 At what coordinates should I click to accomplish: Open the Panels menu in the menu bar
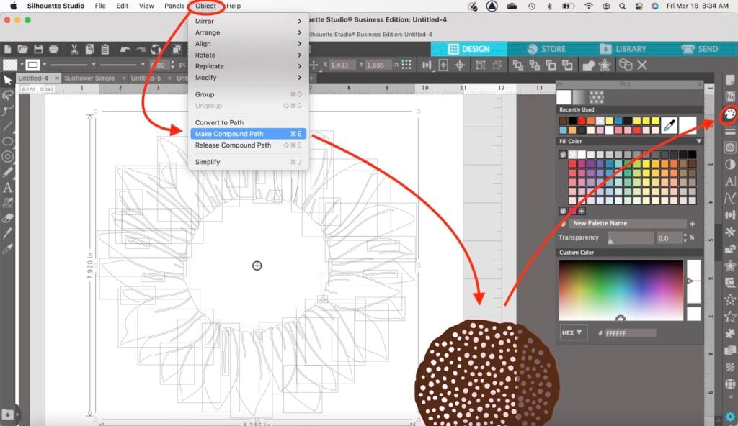click(174, 6)
